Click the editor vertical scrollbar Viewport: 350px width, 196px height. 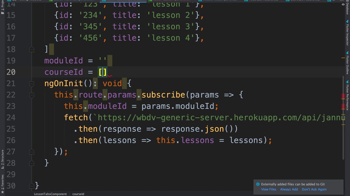coord(343,118)
